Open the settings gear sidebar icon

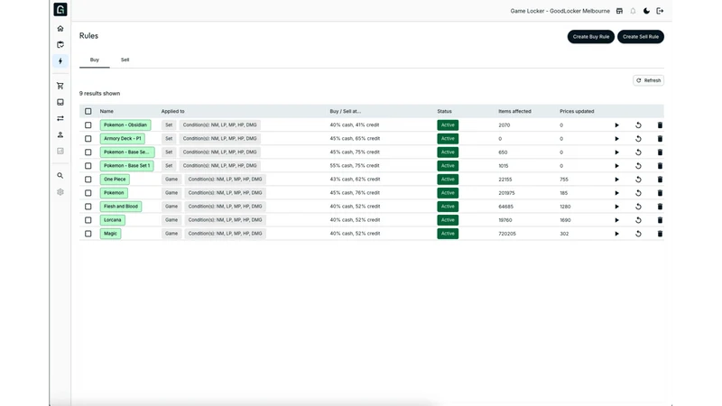click(x=60, y=192)
